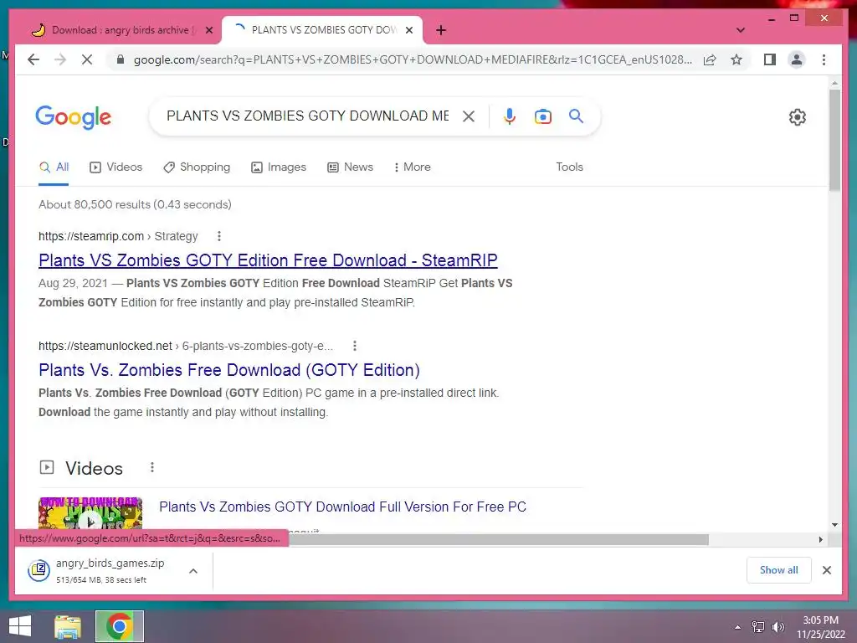Click the forward navigation arrow
The width and height of the screenshot is (857, 643).
[60, 59]
